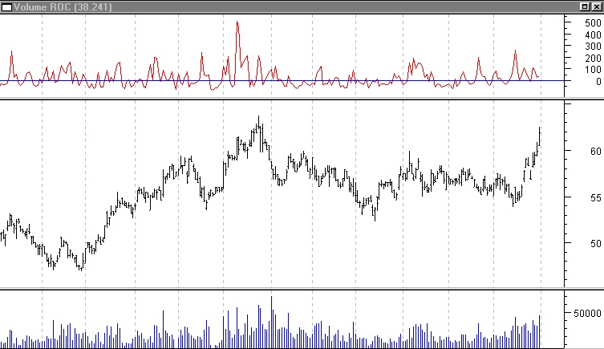The width and height of the screenshot is (604, 349).
Task: Click the 55 price axis label
Action: point(595,198)
